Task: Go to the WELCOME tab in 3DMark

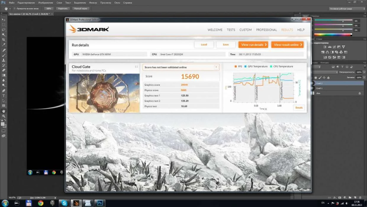Action: (215, 30)
